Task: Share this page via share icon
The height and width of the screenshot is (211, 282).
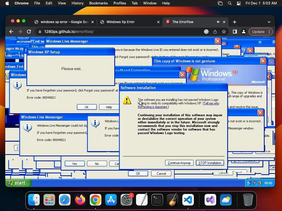Action: pos(215,32)
